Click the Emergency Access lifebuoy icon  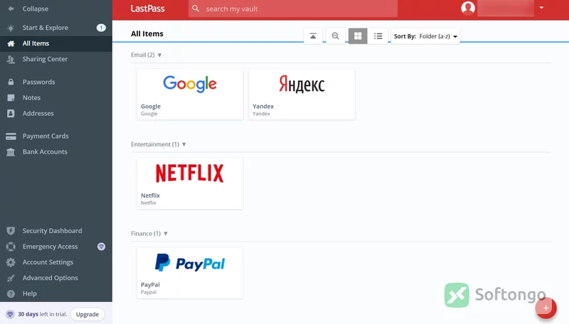pyautogui.click(x=11, y=247)
